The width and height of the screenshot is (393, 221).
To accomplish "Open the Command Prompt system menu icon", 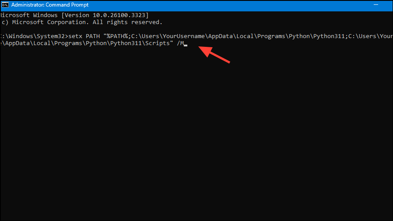I will pos(5,5).
